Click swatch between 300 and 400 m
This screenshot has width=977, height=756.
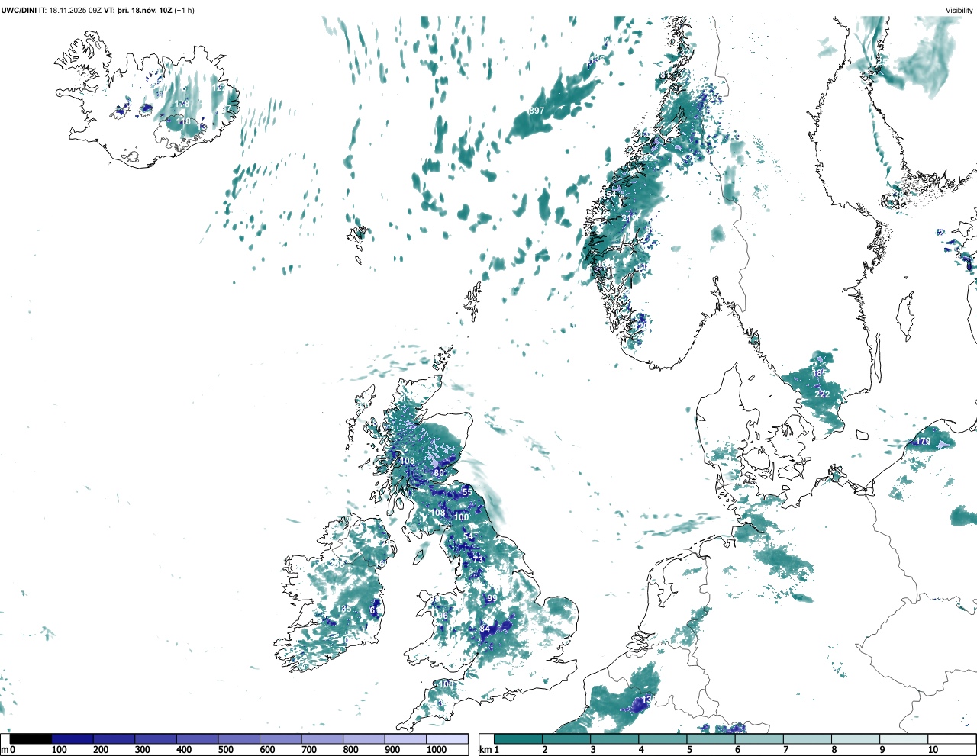[156, 739]
